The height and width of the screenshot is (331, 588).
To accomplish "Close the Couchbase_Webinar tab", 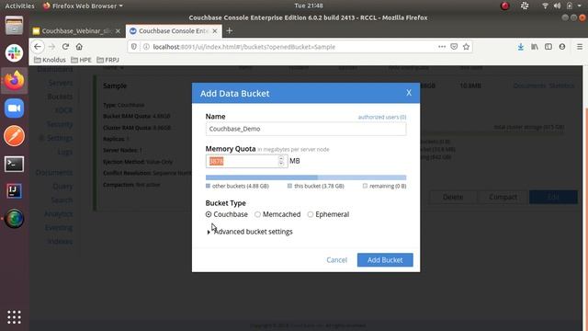I will 118,31.
